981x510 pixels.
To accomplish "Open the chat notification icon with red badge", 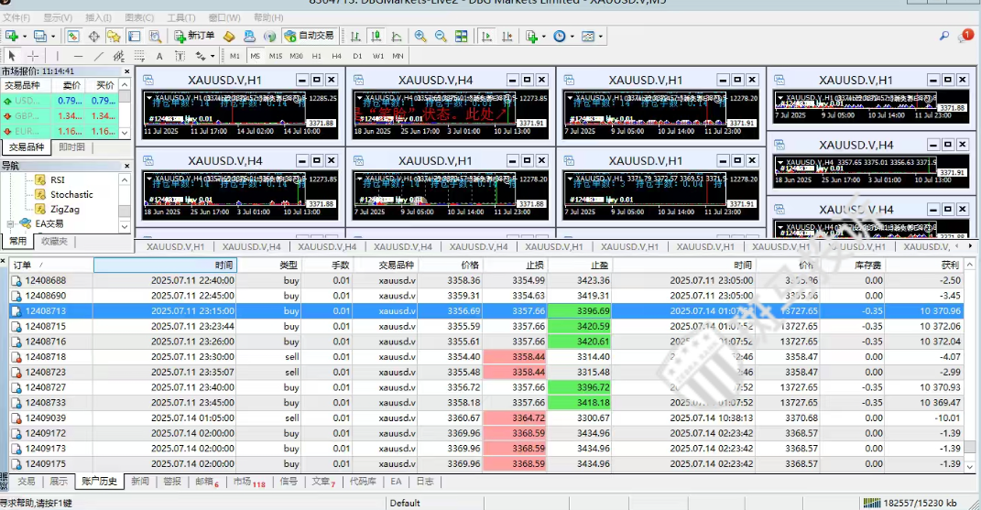I will [966, 36].
